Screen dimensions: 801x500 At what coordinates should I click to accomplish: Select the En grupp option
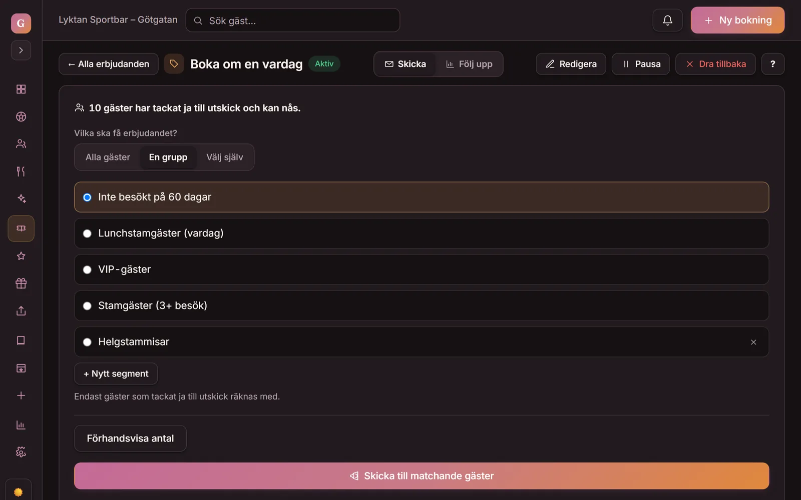(x=168, y=157)
